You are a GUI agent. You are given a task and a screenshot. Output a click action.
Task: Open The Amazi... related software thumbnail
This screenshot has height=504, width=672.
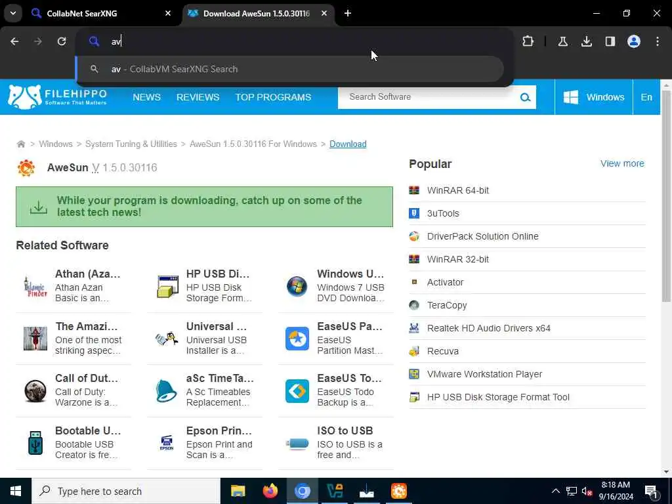(x=35, y=339)
